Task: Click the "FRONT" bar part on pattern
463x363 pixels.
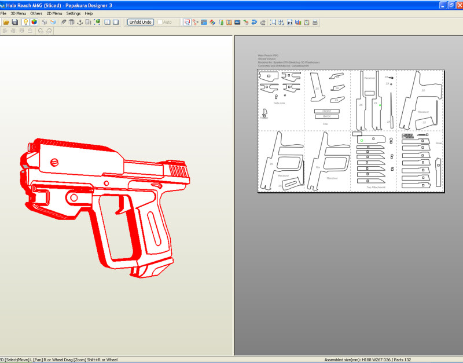Action: (x=326, y=111)
